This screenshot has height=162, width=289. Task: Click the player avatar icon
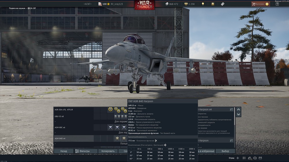(x=100, y=4)
